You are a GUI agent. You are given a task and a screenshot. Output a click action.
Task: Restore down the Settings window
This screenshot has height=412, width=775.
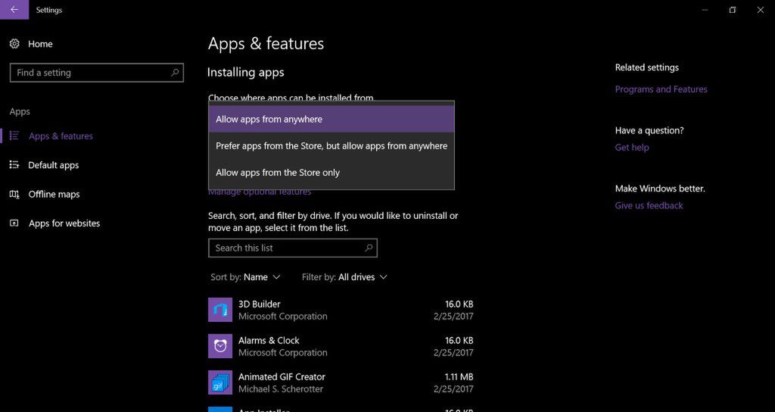click(x=733, y=10)
